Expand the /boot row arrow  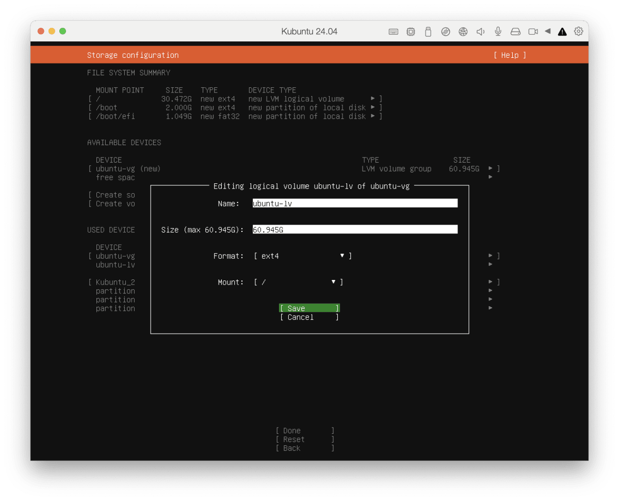click(x=373, y=107)
